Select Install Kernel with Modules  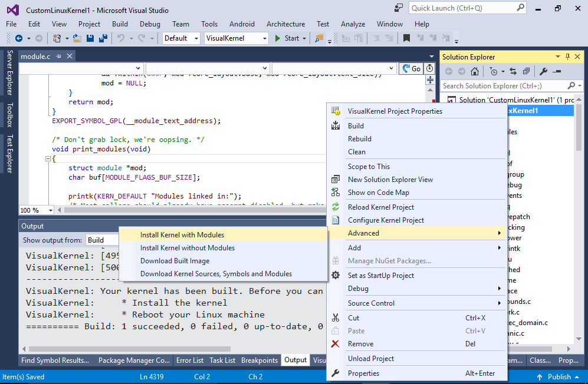pos(223,235)
